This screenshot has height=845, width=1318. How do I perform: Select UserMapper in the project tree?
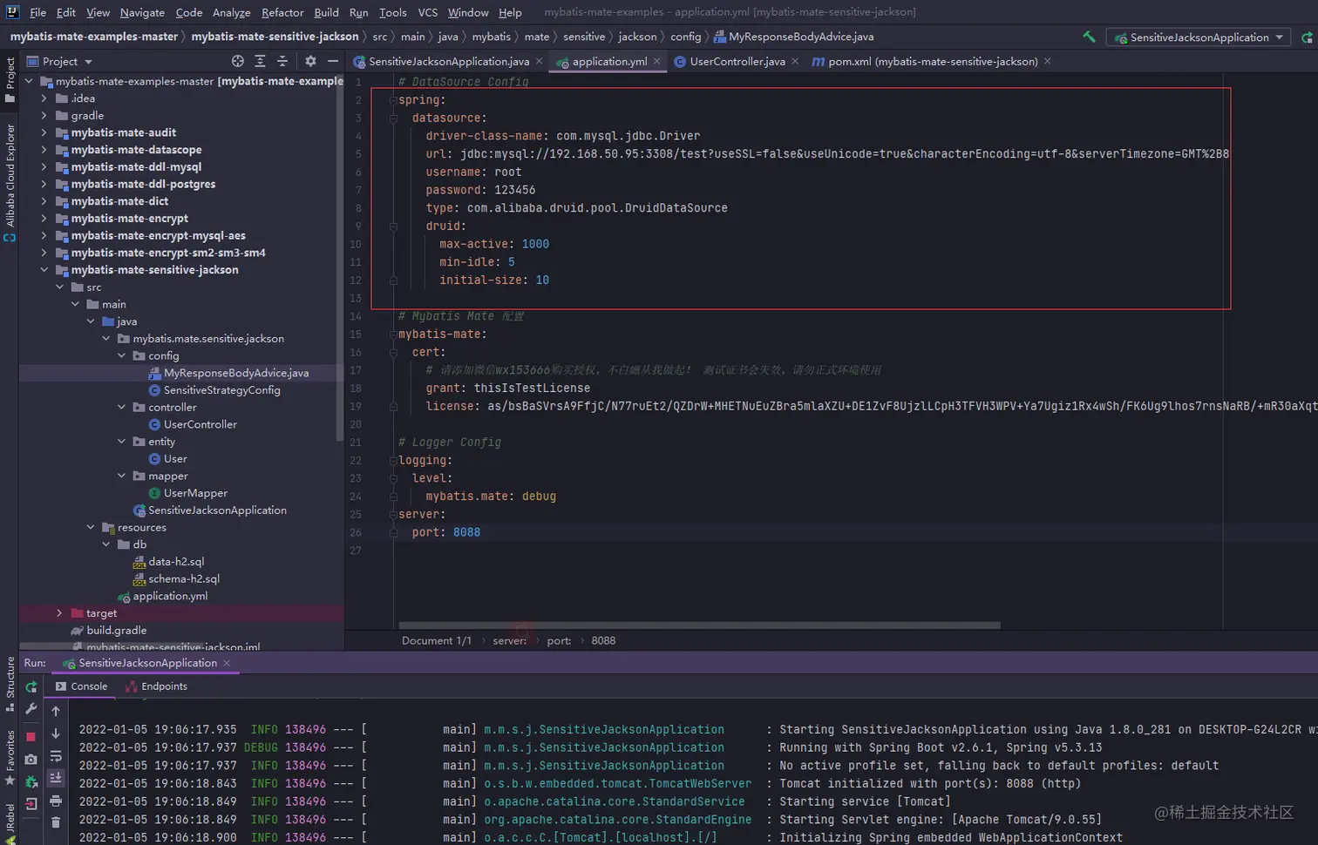point(195,493)
